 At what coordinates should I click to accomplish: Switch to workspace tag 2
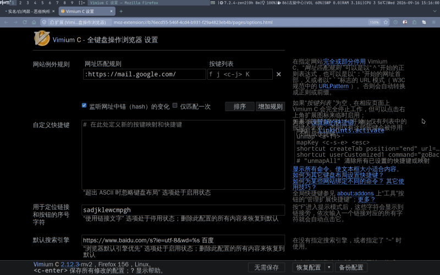[20, 3]
